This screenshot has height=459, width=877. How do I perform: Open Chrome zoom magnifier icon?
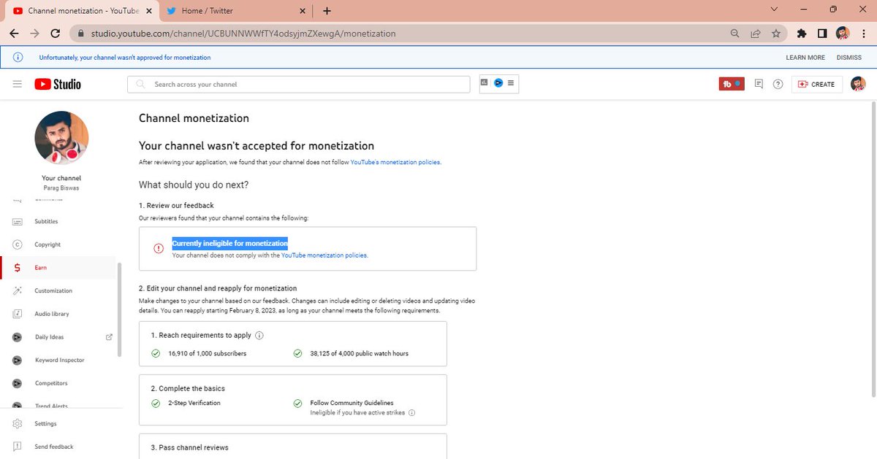pos(734,34)
